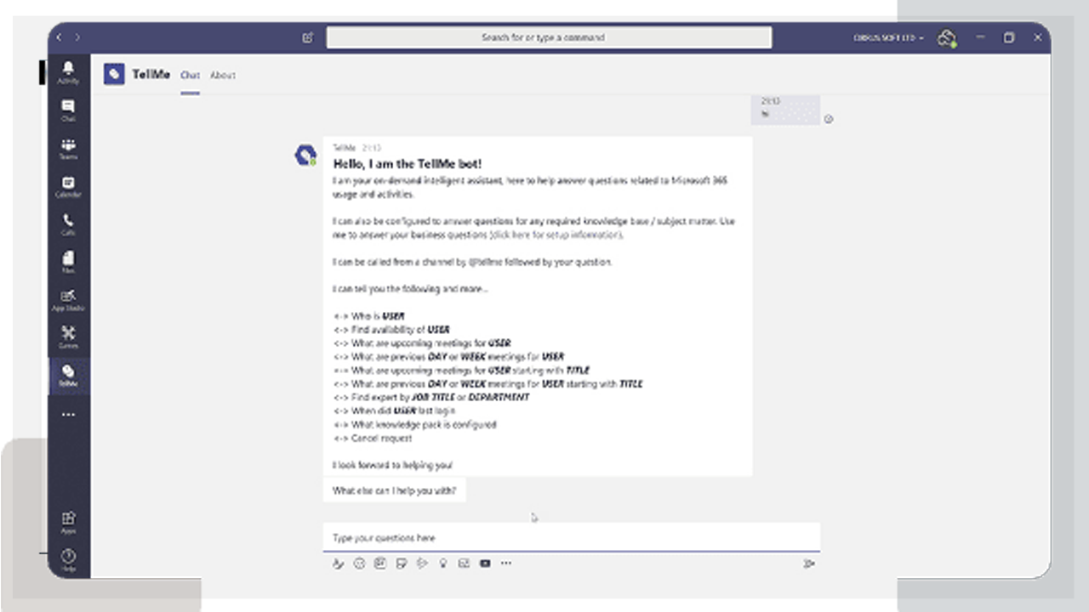Click the TellMe bot avatar beside message
This screenshot has width=1089, height=612.
point(305,155)
